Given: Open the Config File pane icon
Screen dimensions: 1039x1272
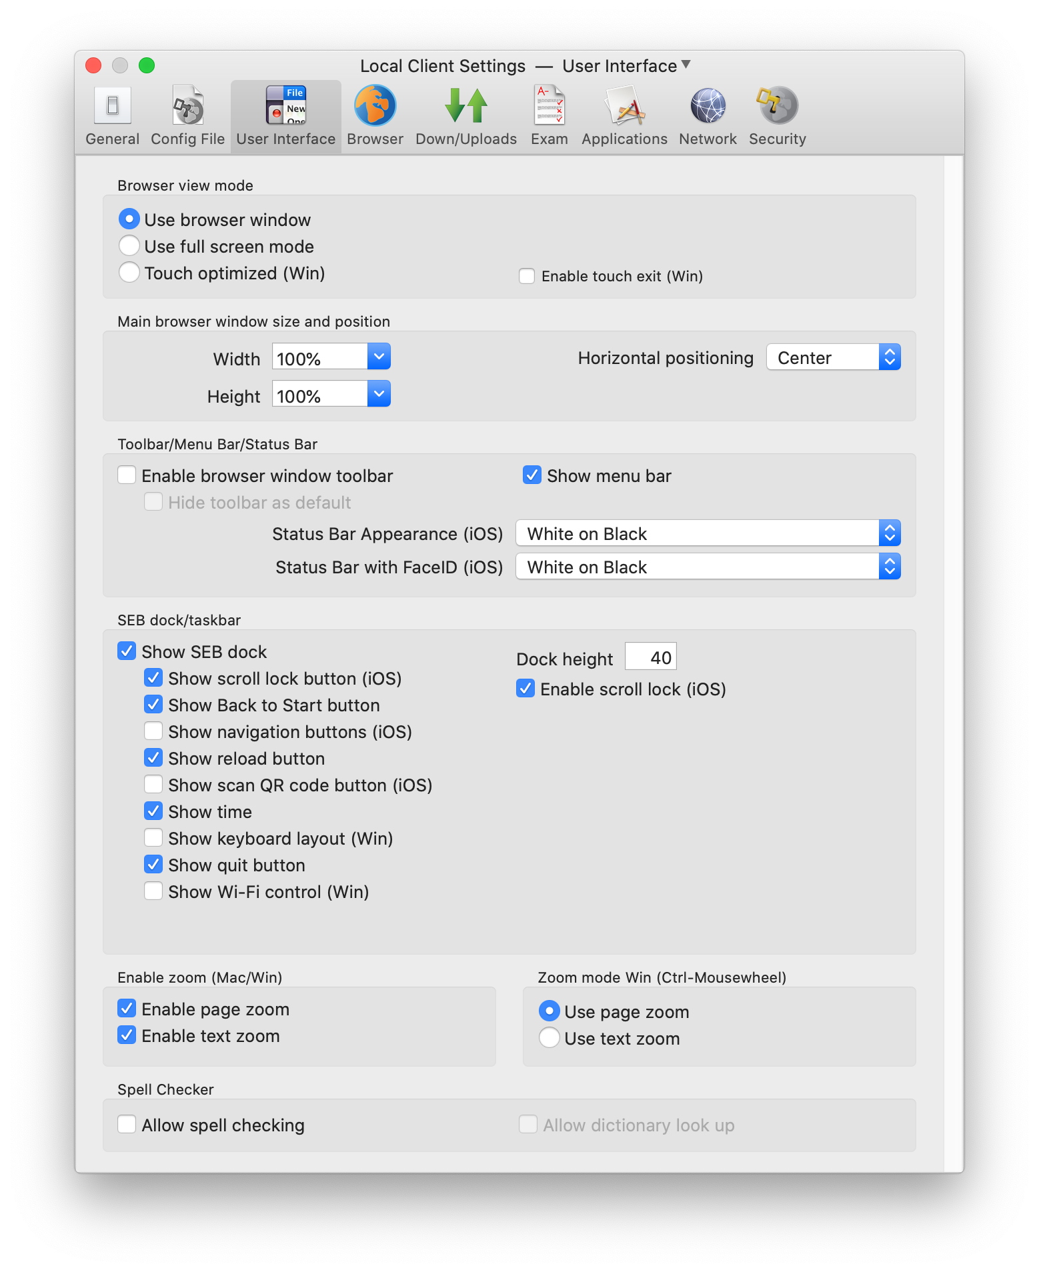Looking at the screenshot, I should (188, 106).
